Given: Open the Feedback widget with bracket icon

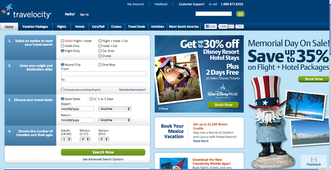Looking at the screenshot, I should 314,161.
